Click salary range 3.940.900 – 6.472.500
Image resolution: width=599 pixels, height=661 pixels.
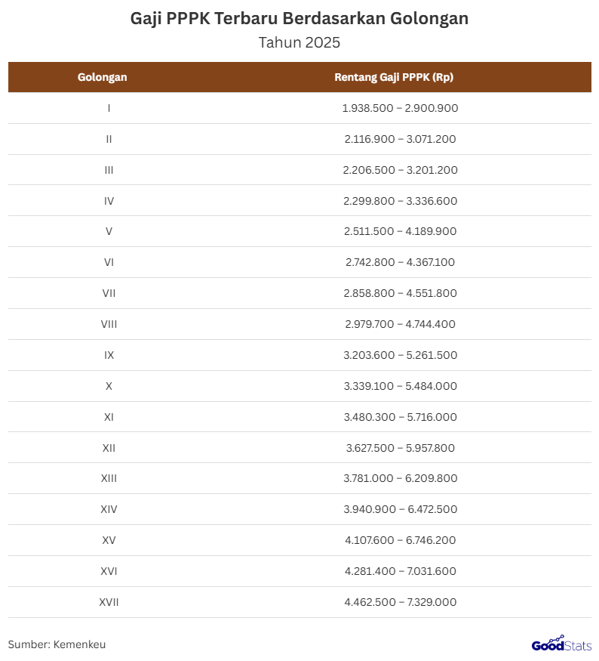pyautogui.click(x=400, y=509)
